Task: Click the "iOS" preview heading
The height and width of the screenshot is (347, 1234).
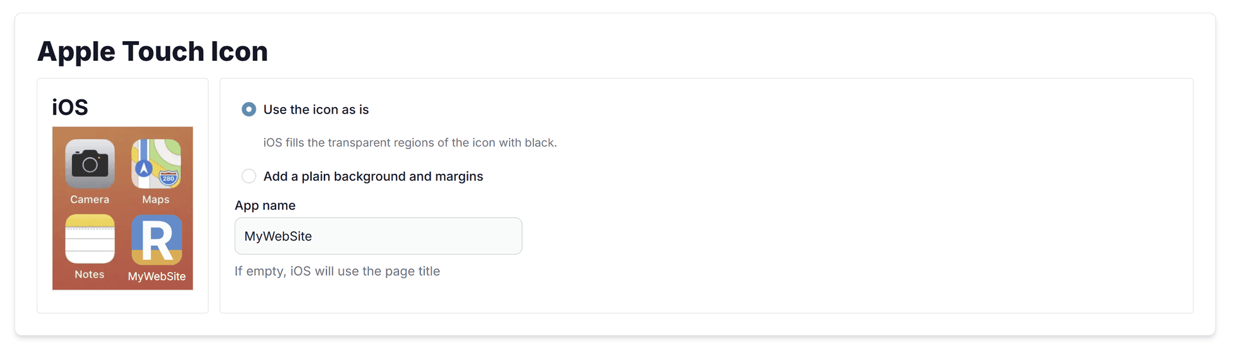Action: click(x=70, y=107)
